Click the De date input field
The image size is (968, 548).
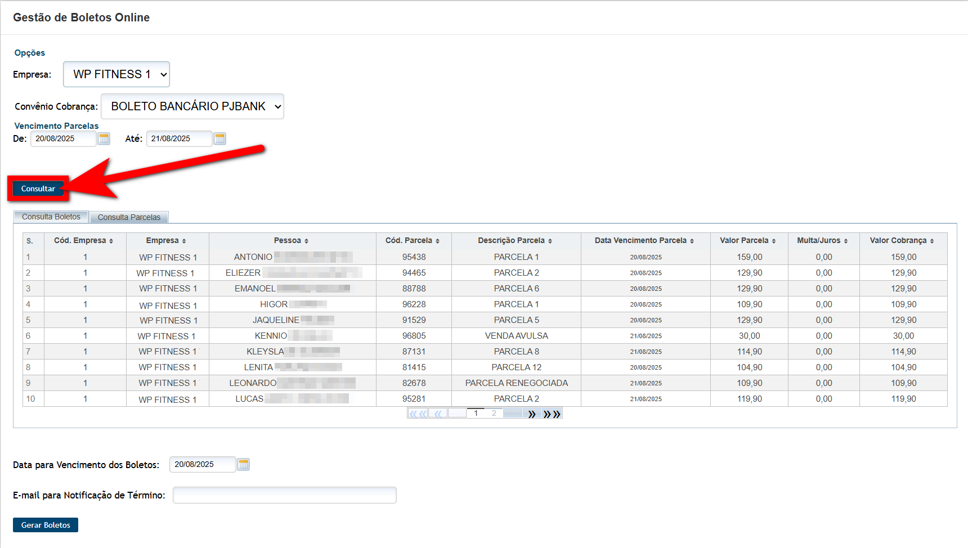[x=64, y=138]
